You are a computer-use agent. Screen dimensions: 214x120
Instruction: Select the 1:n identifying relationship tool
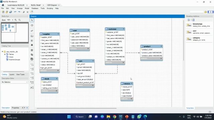pos(32,78)
